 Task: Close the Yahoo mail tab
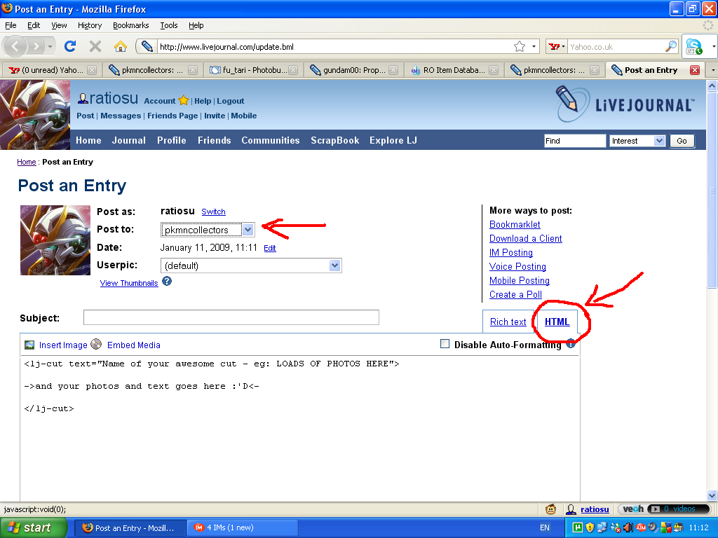[92, 70]
